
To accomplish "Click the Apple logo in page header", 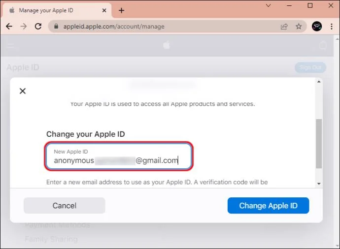I will tap(167, 45).
